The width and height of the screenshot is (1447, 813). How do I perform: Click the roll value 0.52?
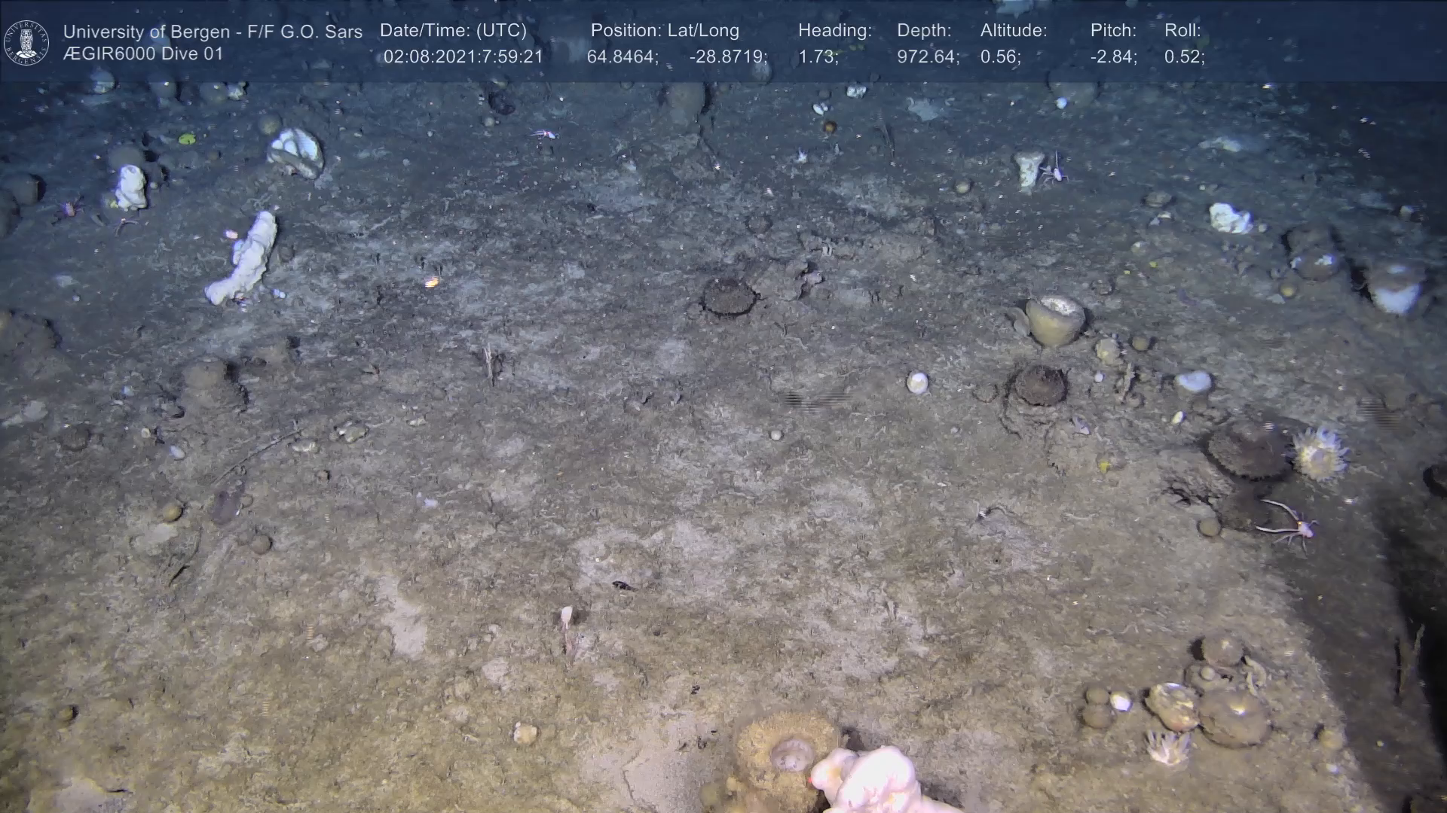pos(1184,57)
